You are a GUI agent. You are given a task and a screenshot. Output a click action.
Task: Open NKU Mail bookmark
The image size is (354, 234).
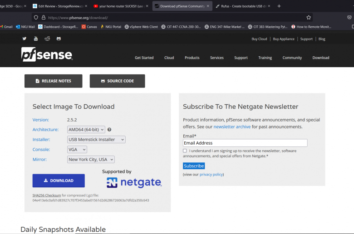click(25, 27)
